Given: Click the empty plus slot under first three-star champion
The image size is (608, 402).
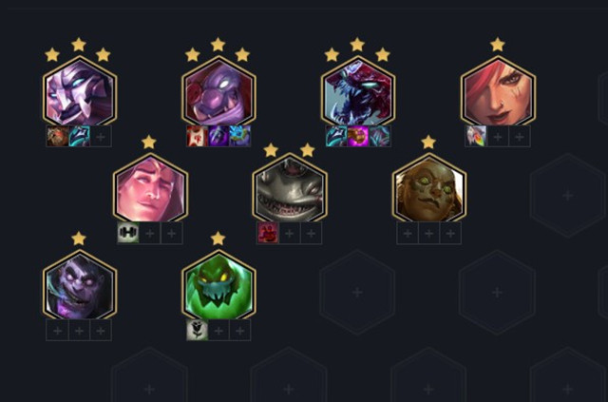Looking at the screenshot, I should (x=101, y=136).
